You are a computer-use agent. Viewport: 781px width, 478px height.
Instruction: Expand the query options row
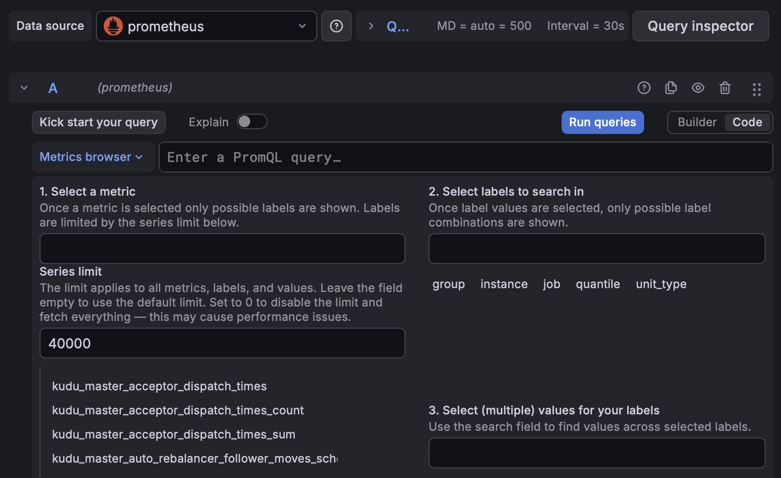pyautogui.click(x=371, y=26)
